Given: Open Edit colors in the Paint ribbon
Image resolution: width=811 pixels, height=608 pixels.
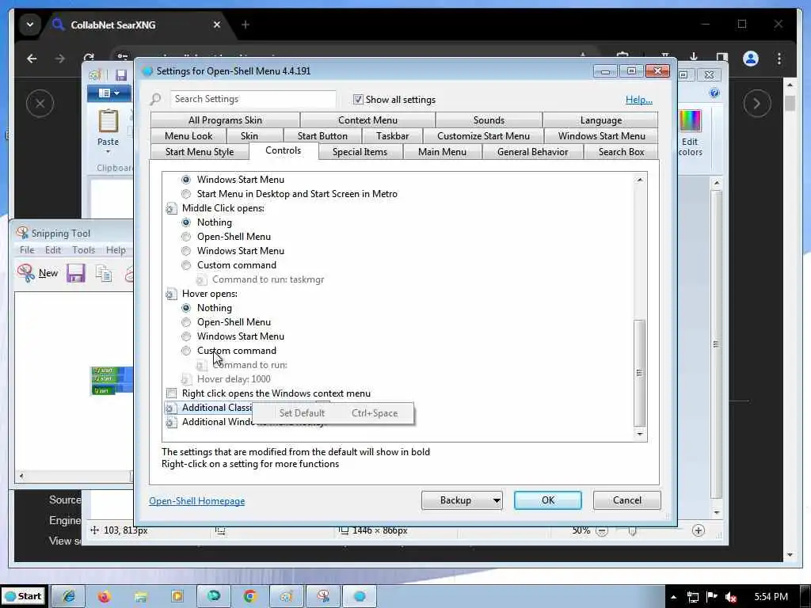Looking at the screenshot, I should coord(691,133).
